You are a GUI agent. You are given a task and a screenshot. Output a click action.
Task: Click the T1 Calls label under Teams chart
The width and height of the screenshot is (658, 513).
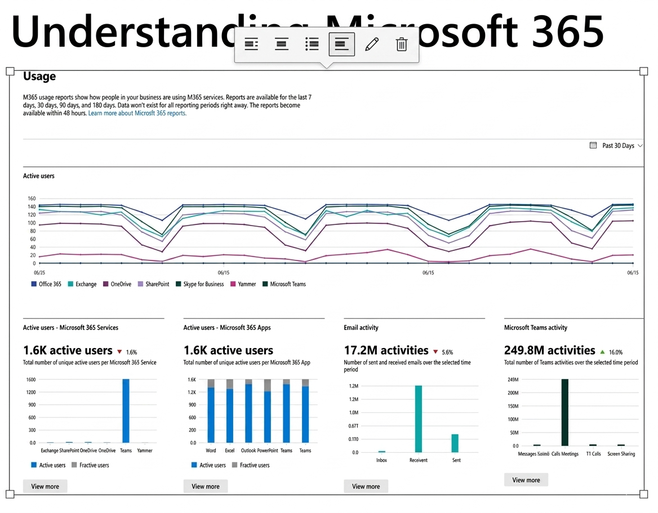593,454
